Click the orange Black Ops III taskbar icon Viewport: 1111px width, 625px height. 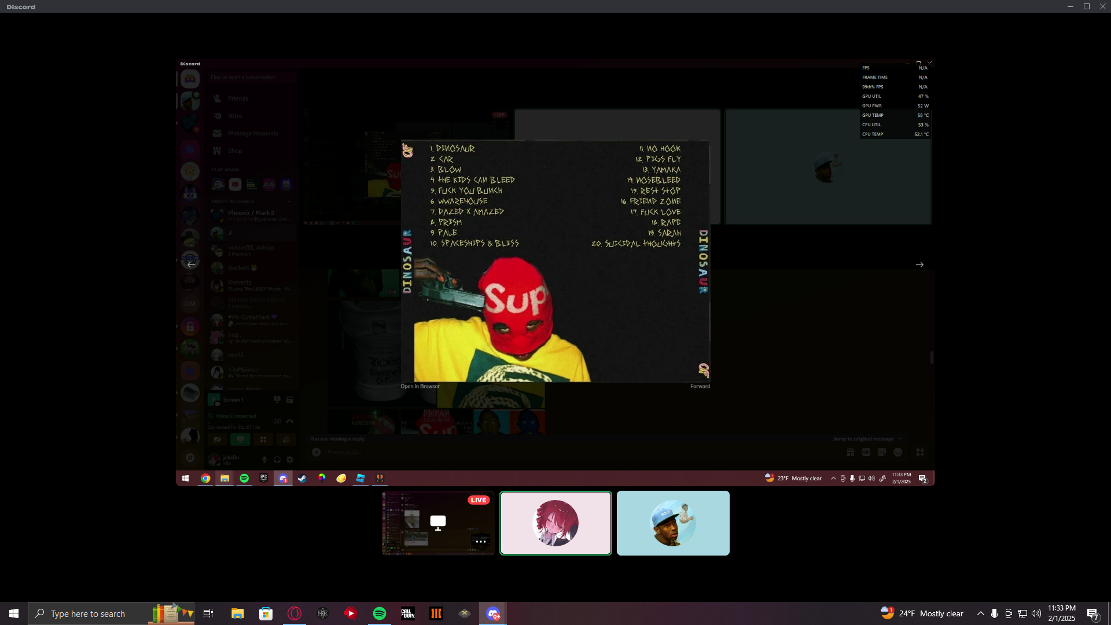pyautogui.click(x=436, y=613)
